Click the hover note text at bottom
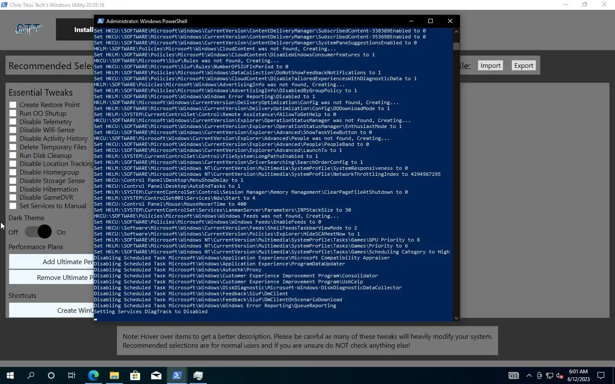This screenshot has height=384, width=615. (307, 341)
